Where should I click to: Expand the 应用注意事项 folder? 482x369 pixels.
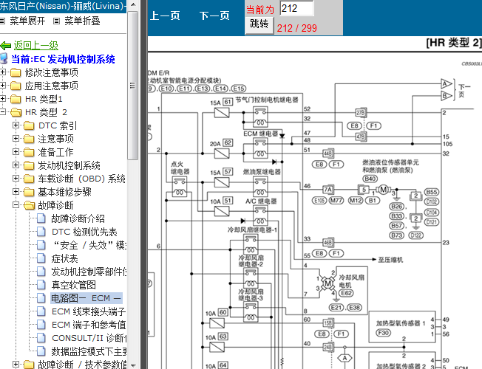point(2,86)
